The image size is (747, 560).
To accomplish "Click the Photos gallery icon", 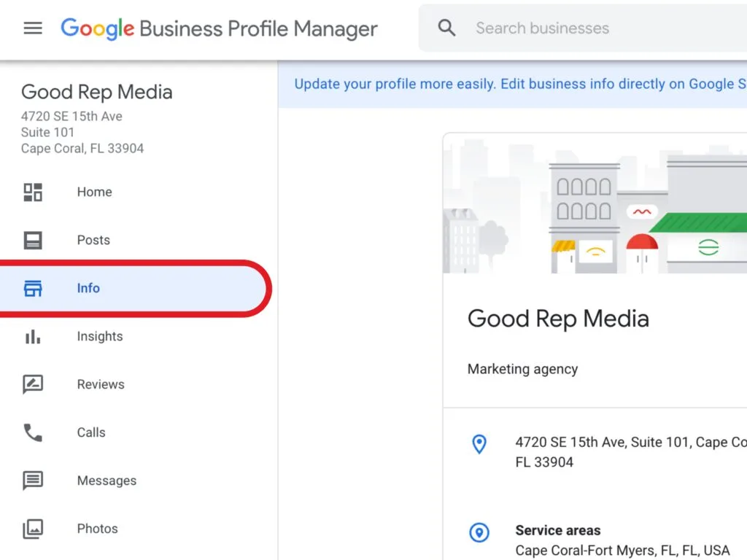I will point(33,529).
